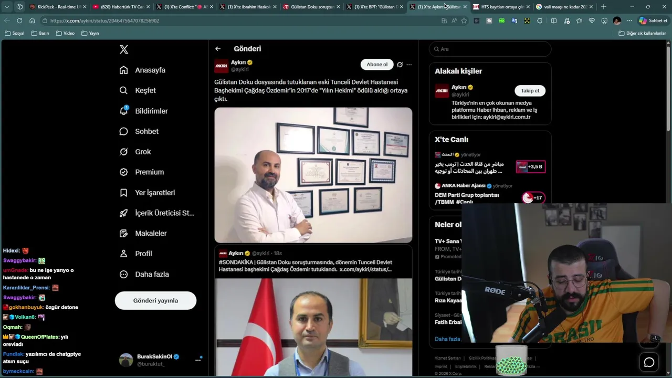This screenshot has height=378, width=672.
Task: Open the Arabic Al Hadath live broadcast
Action: 490,164
